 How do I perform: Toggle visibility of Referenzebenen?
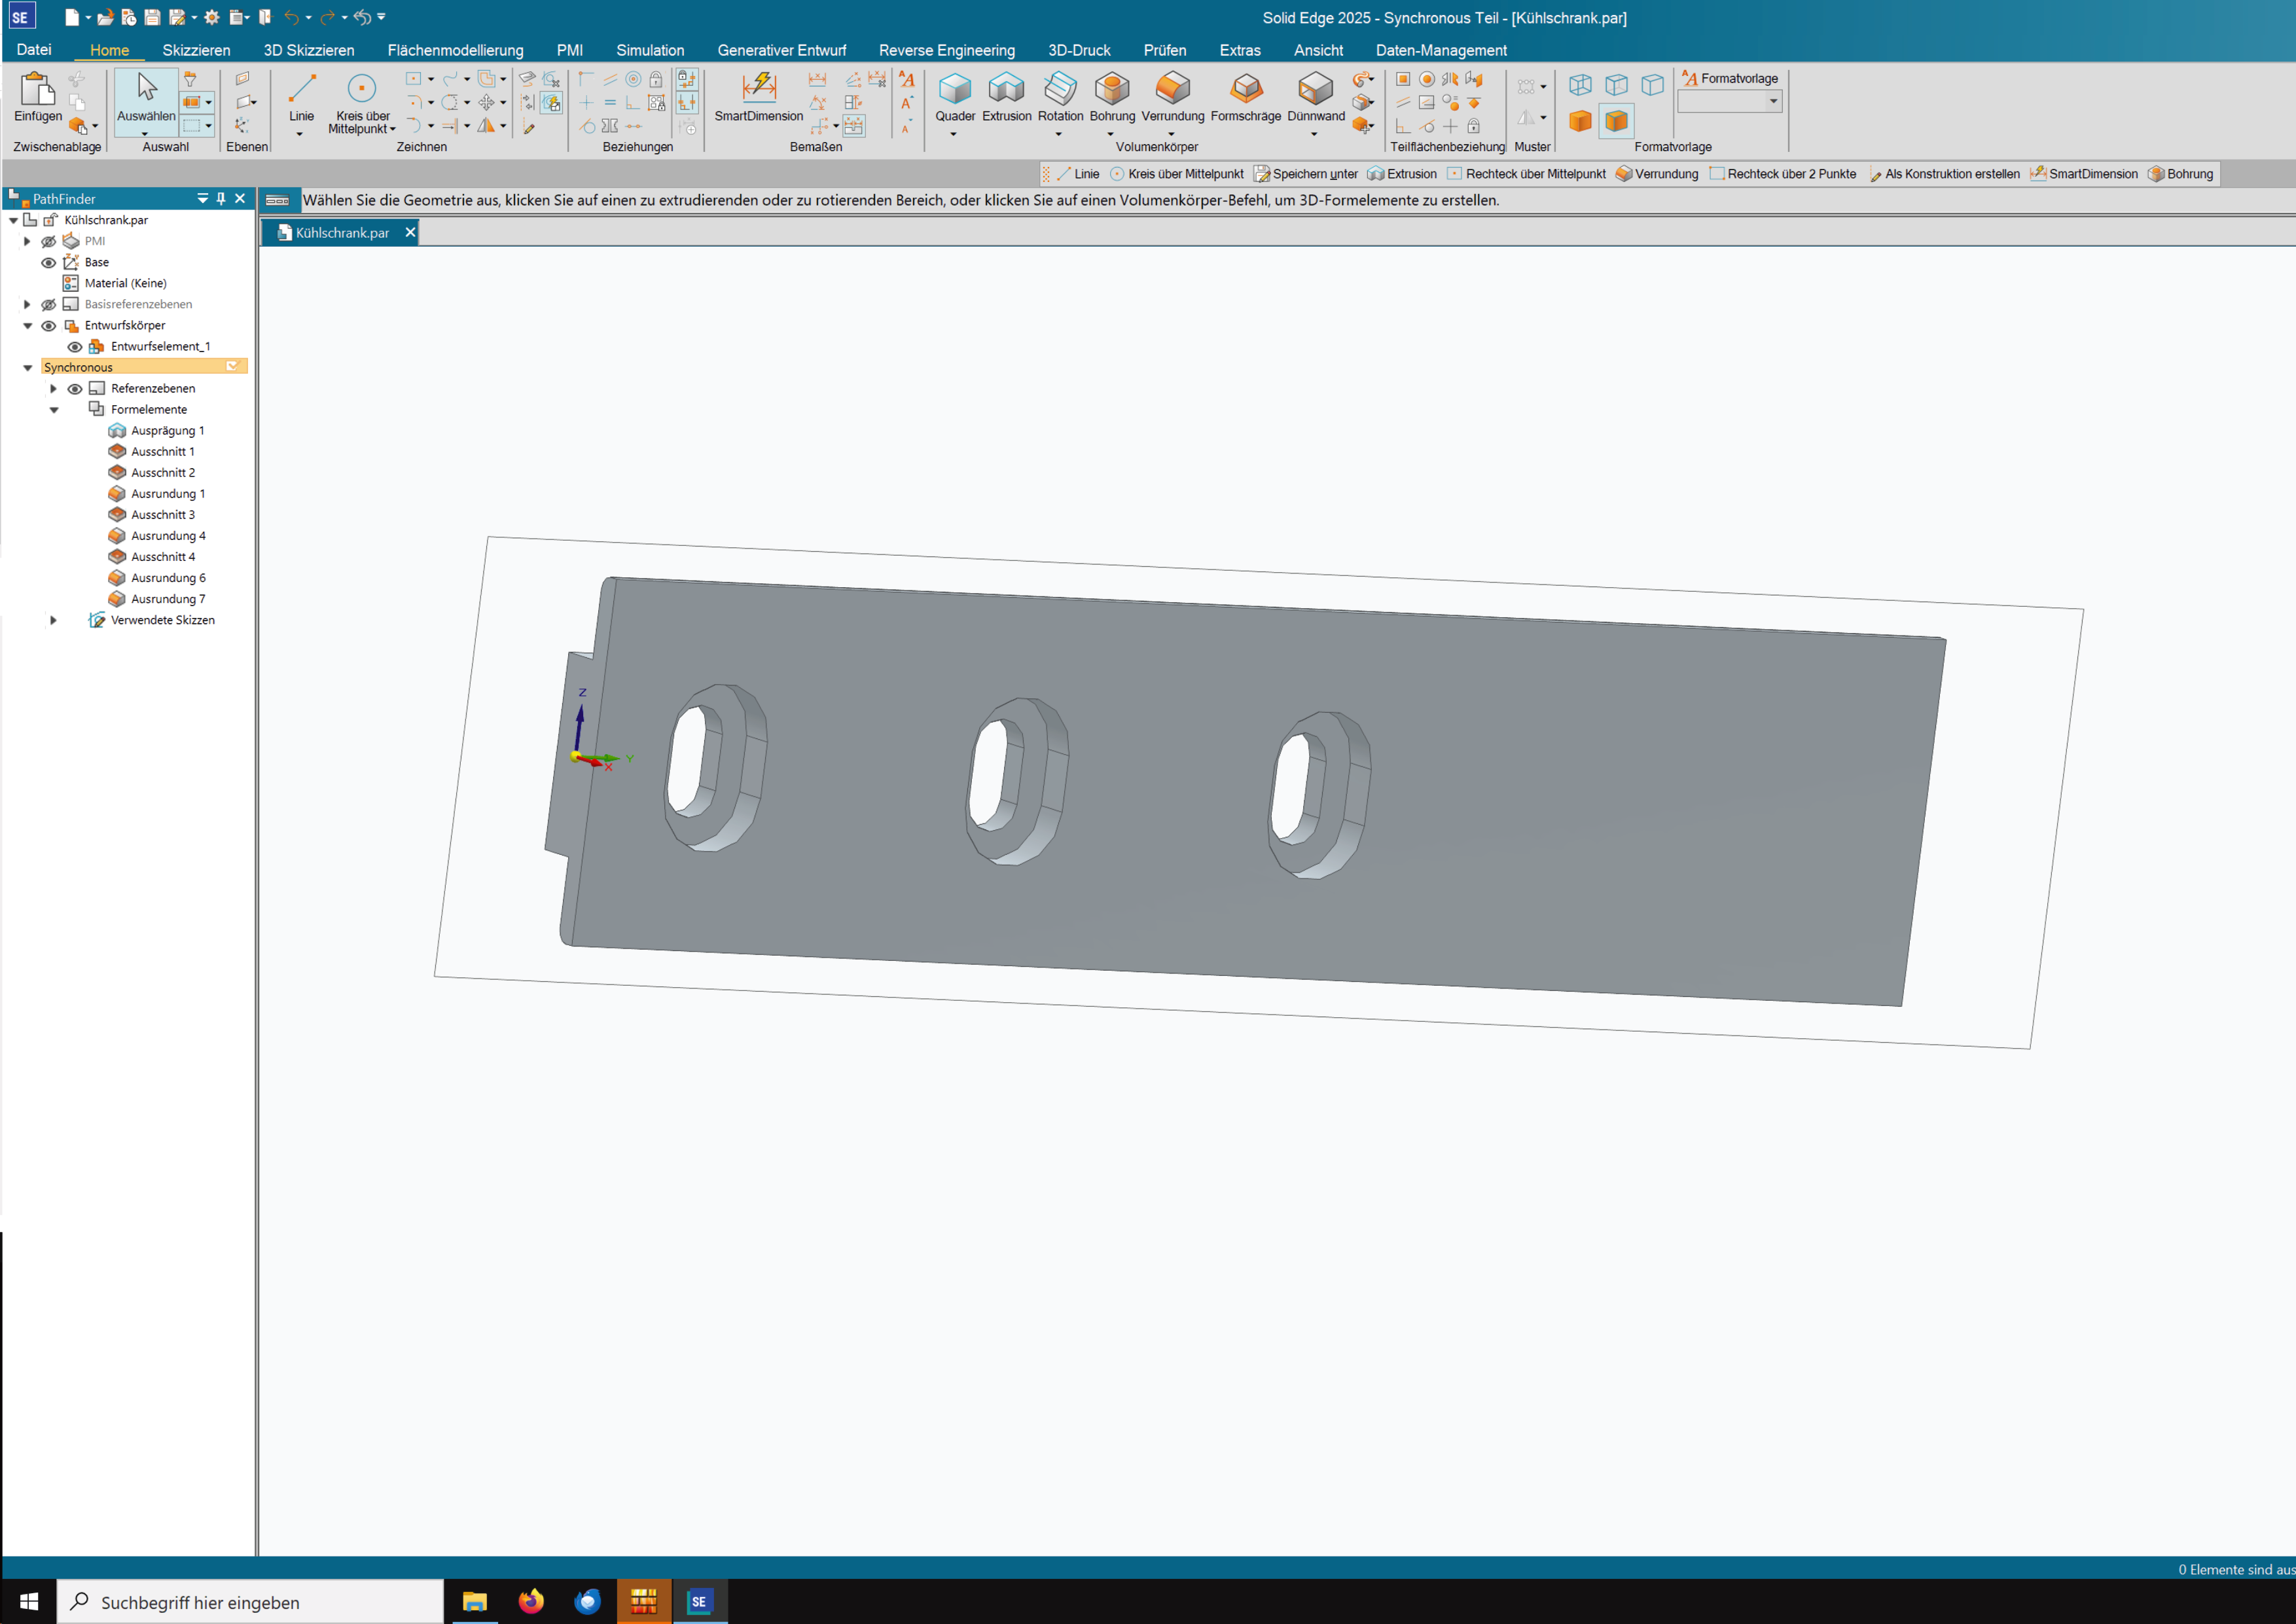[74, 388]
